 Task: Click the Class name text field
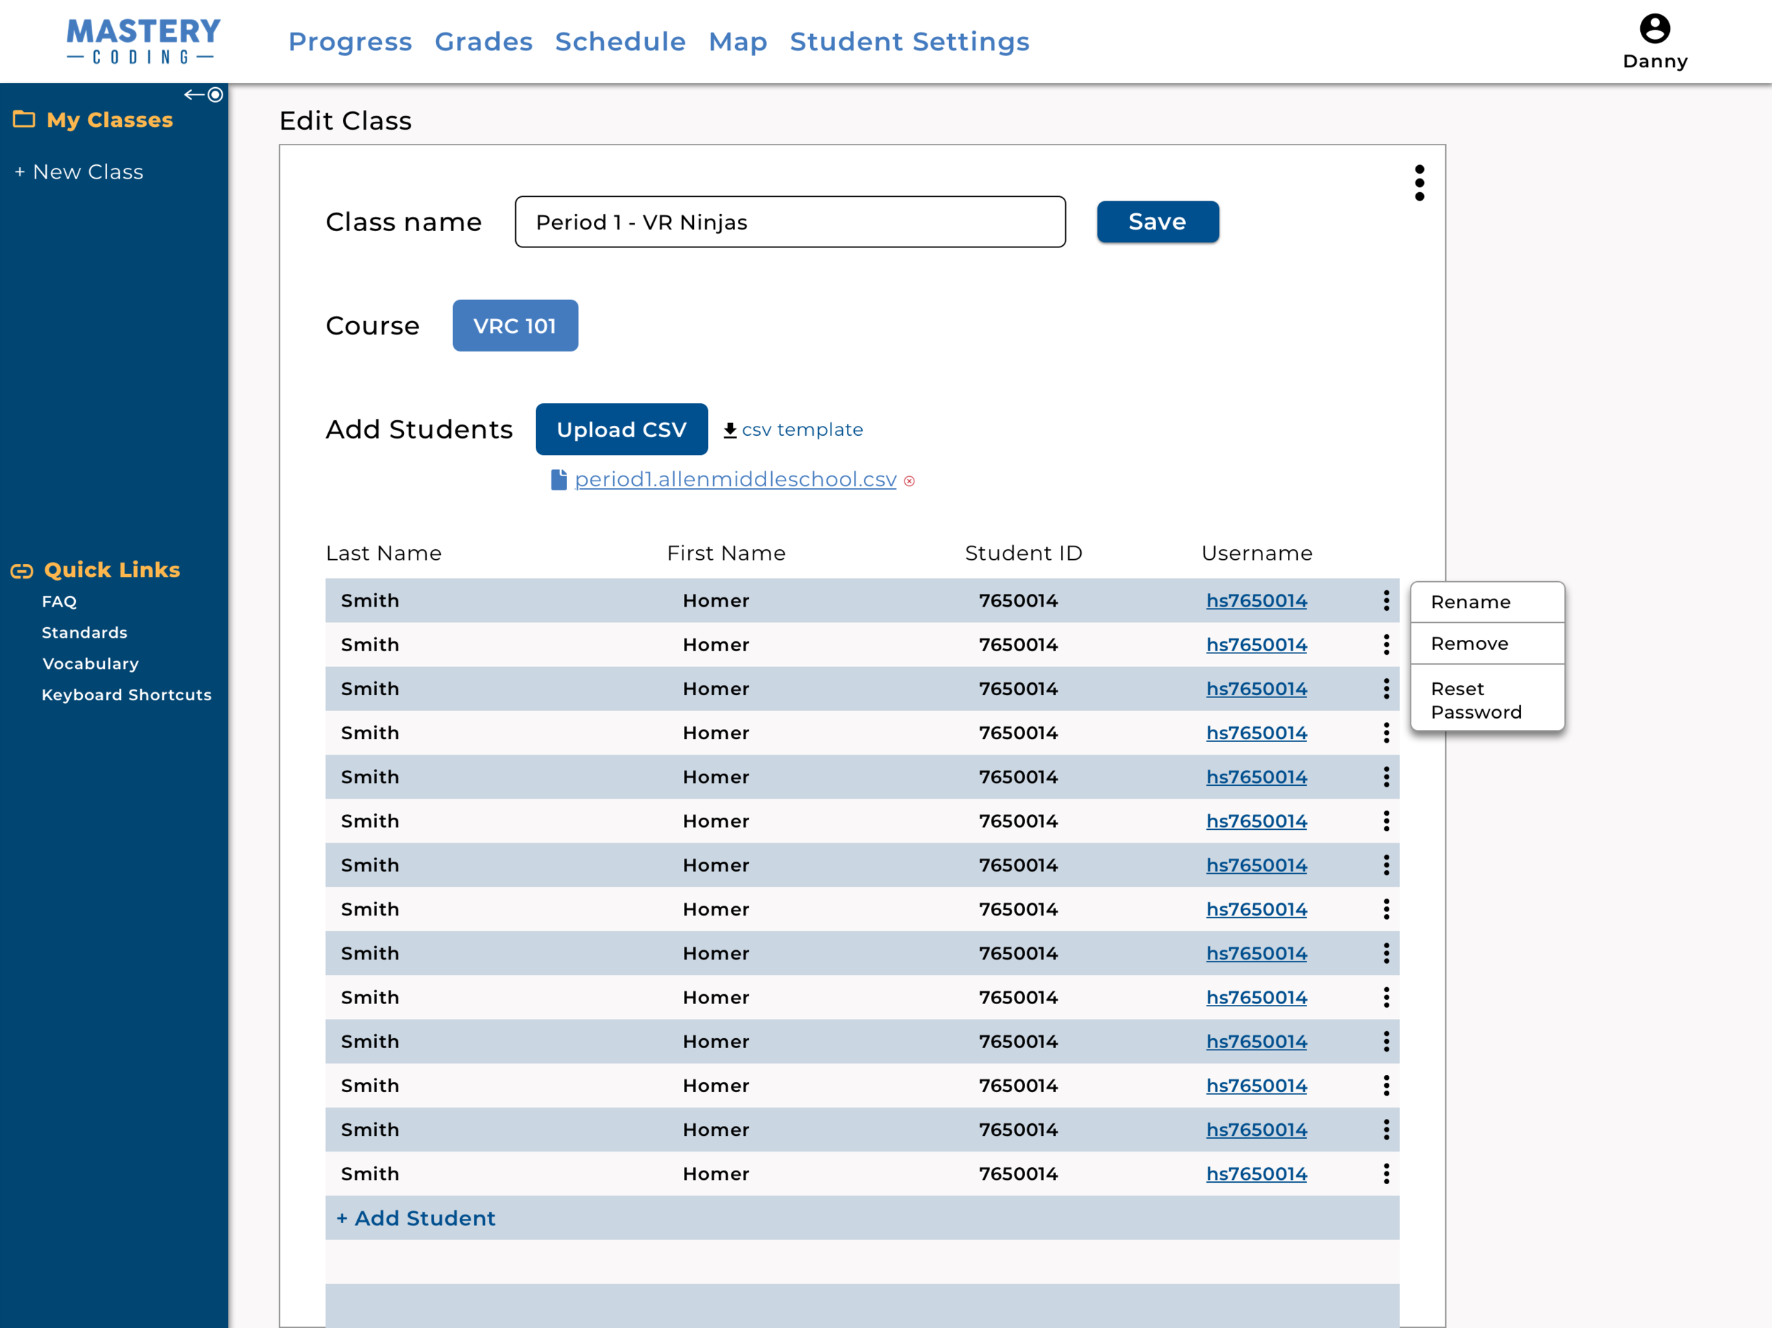(789, 222)
